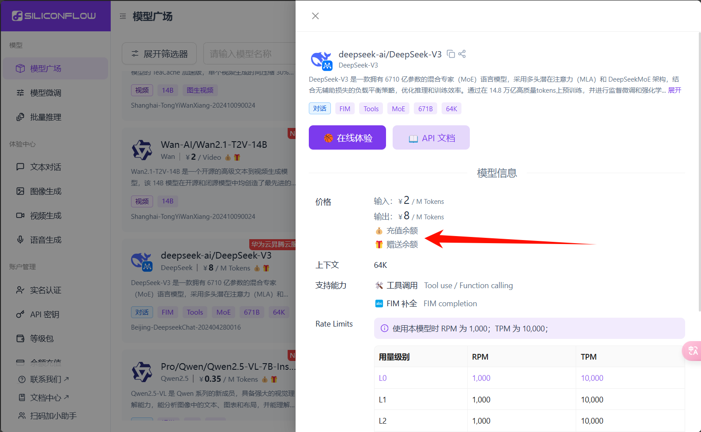Image resolution: width=701 pixels, height=432 pixels.
Task: Click the Tools tag in detail panel
Action: pos(371,109)
